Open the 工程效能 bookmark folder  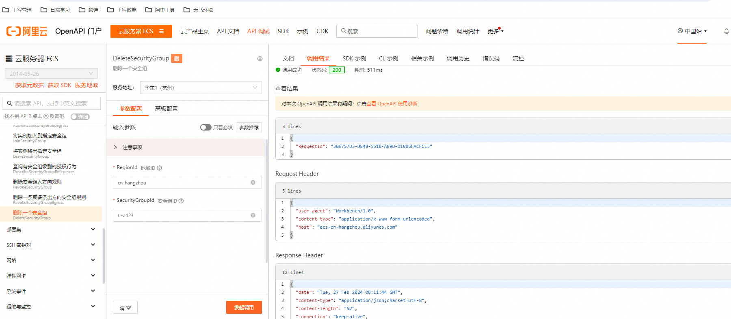pyautogui.click(x=122, y=10)
